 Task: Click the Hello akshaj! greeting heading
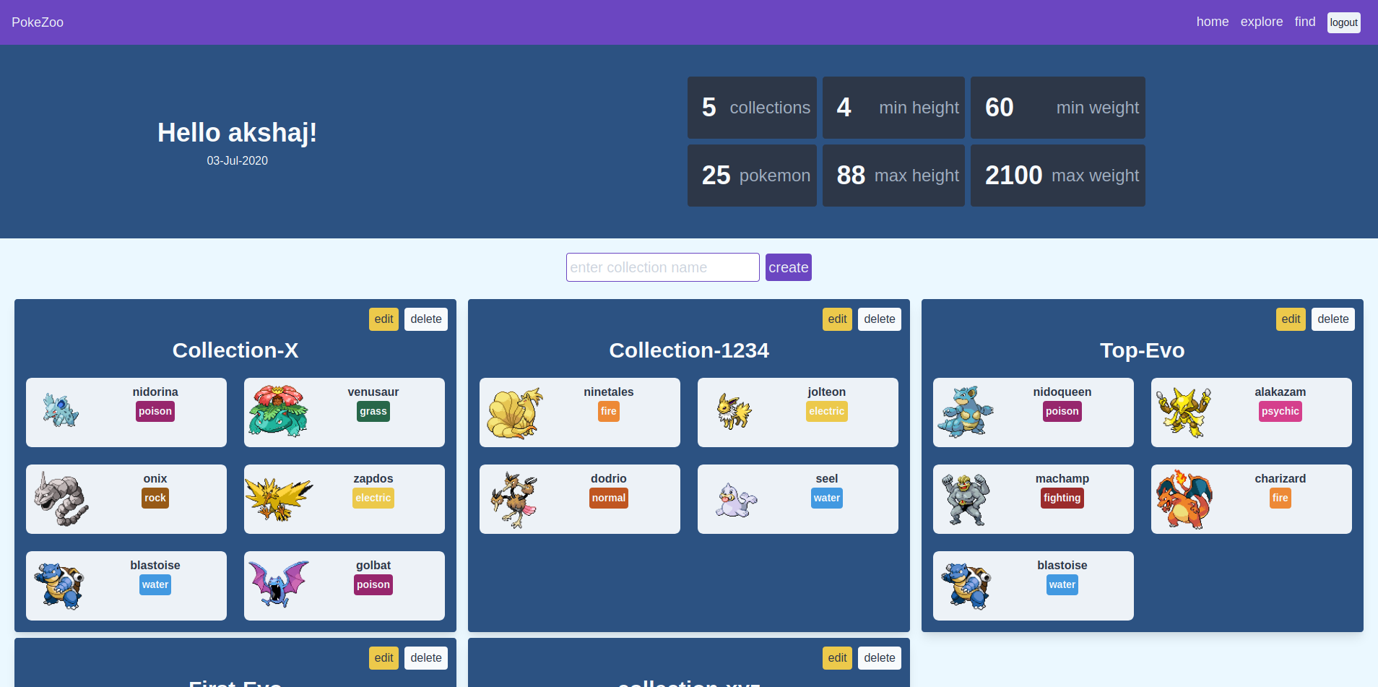[237, 133]
